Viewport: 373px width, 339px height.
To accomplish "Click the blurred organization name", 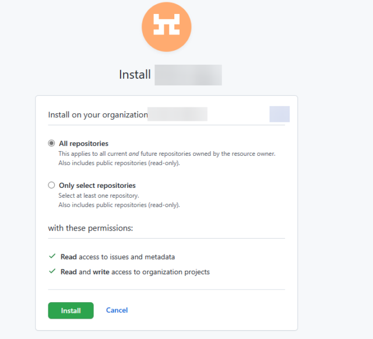I will (177, 114).
